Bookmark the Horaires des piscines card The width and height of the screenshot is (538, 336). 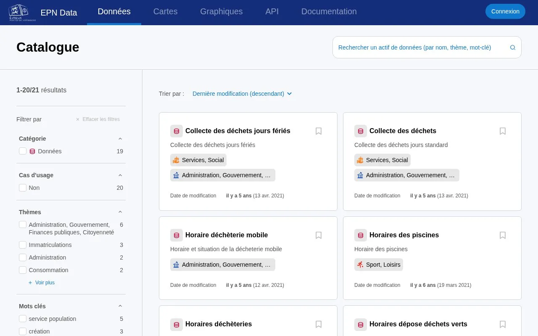(503, 235)
